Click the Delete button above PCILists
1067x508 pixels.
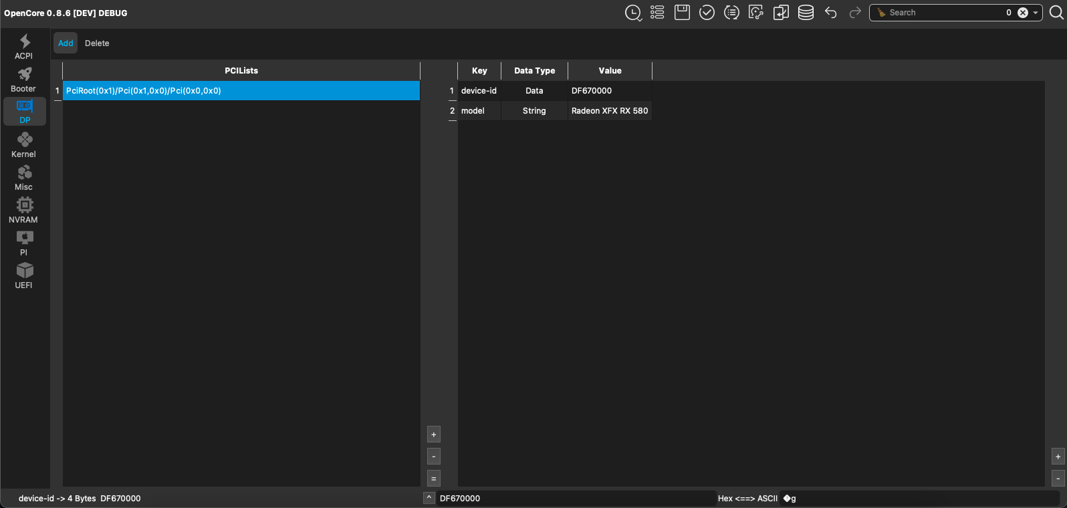tap(97, 43)
